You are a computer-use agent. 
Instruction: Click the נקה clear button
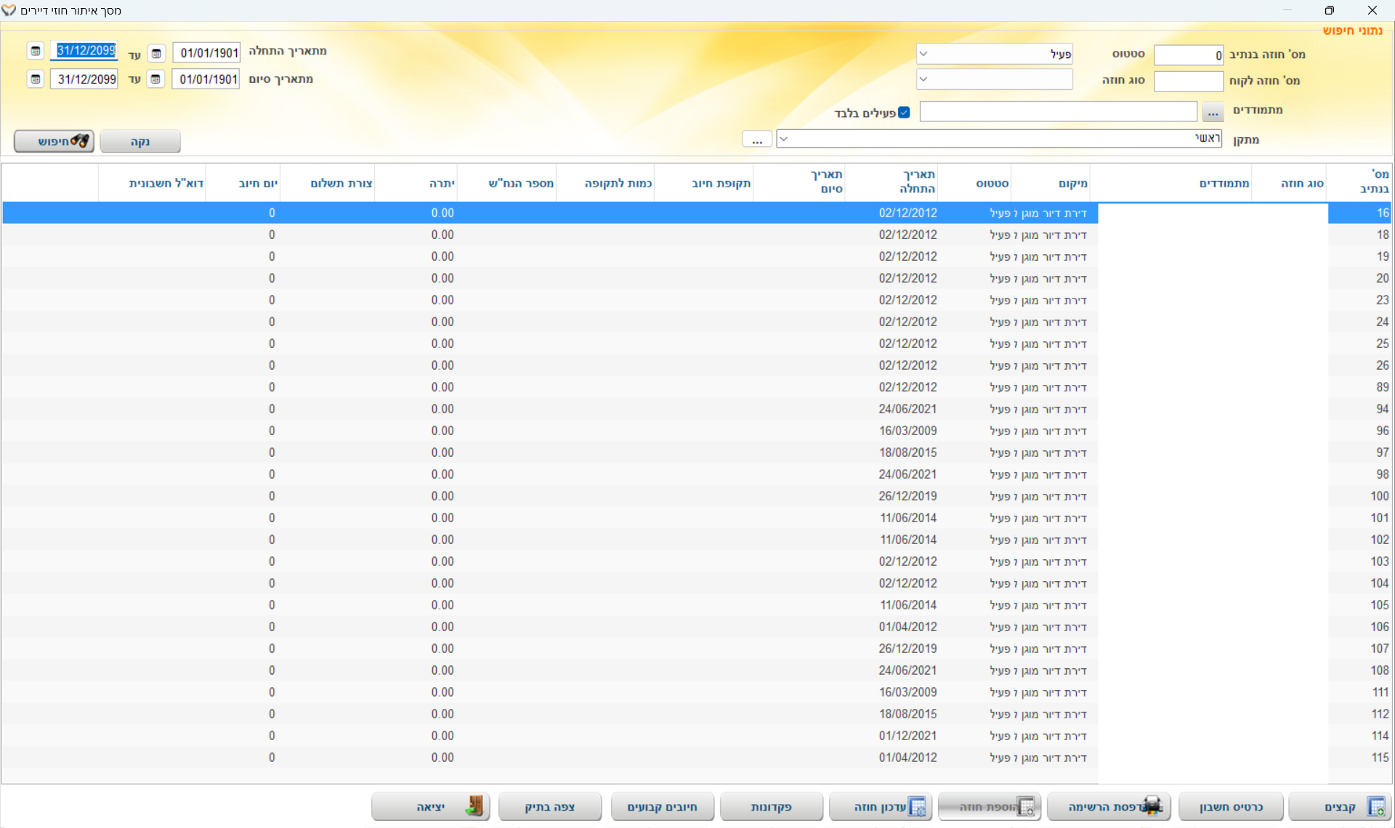pos(140,141)
